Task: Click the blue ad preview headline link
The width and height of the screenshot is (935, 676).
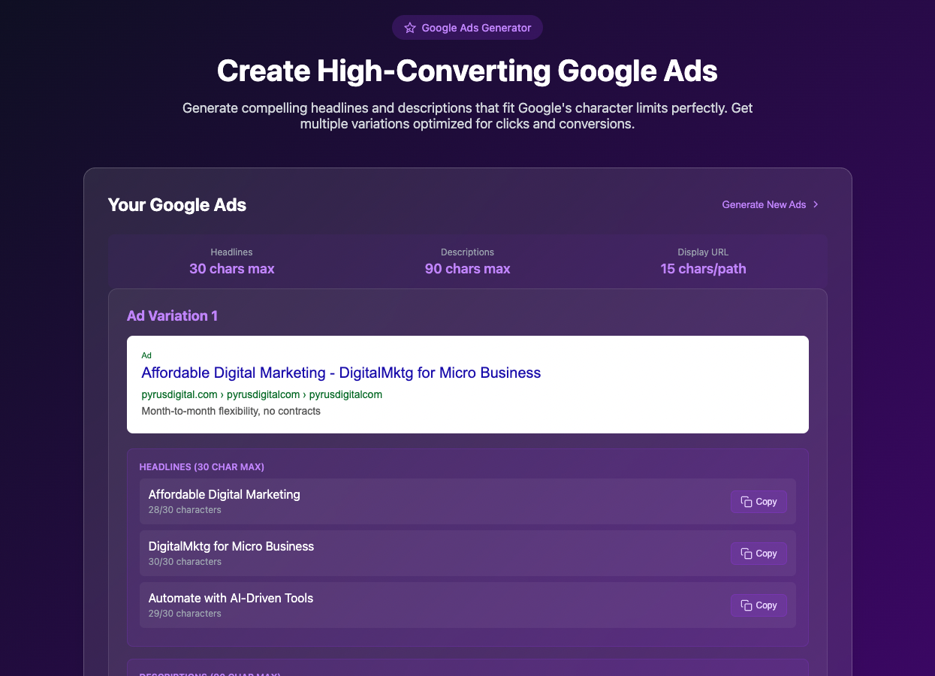Action: pyautogui.click(x=341, y=373)
